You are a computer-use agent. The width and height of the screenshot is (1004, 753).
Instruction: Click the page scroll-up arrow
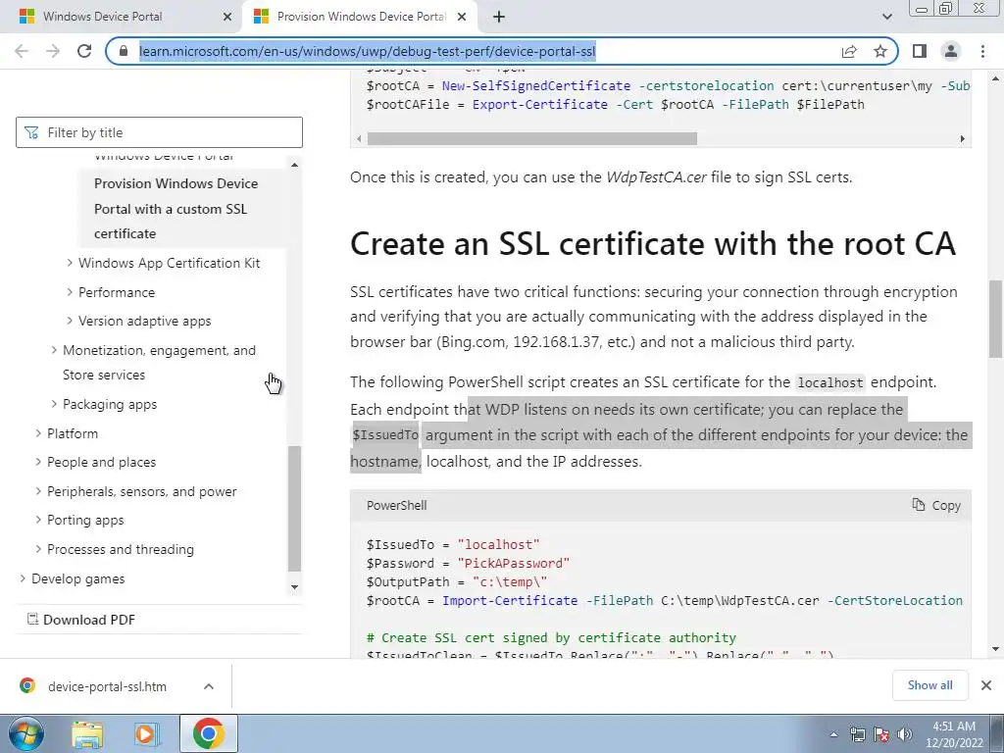pyautogui.click(x=996, y=78)
